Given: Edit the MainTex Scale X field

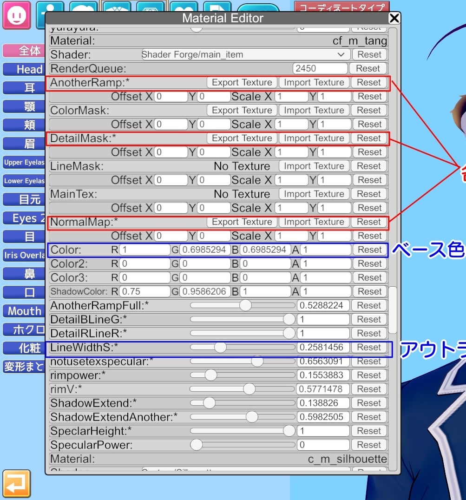Looking at the screenshot, I should (x=291, y=208).
